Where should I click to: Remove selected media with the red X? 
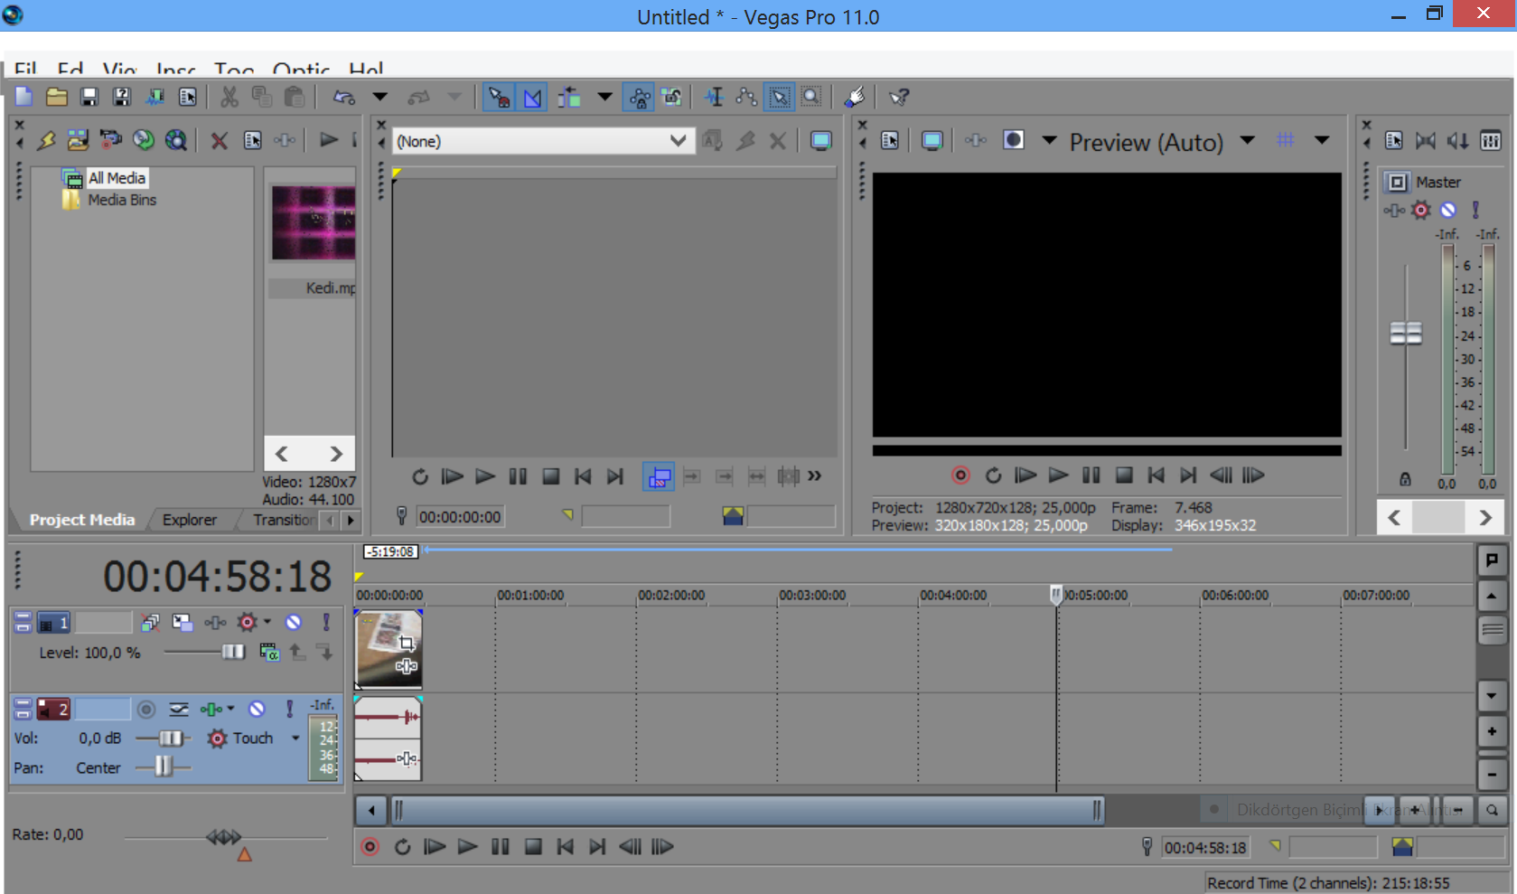pyautogui.click(x=219, y=140)
